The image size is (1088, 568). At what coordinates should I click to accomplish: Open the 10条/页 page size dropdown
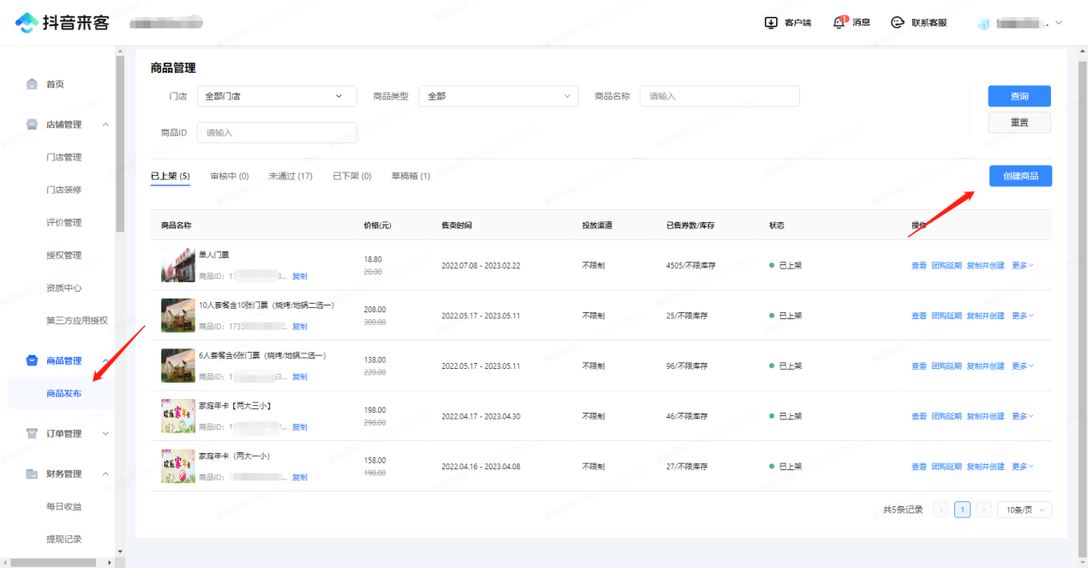pos(1024,510)
